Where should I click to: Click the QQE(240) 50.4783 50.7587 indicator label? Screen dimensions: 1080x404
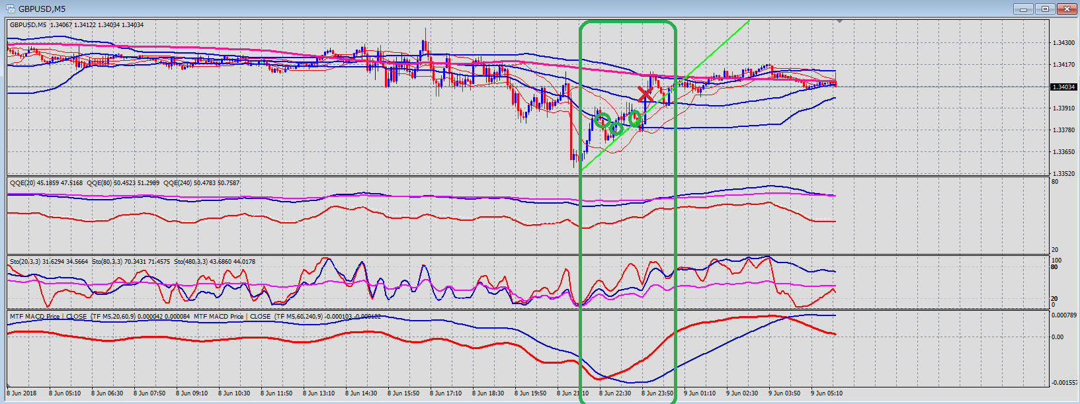[202, 183]
